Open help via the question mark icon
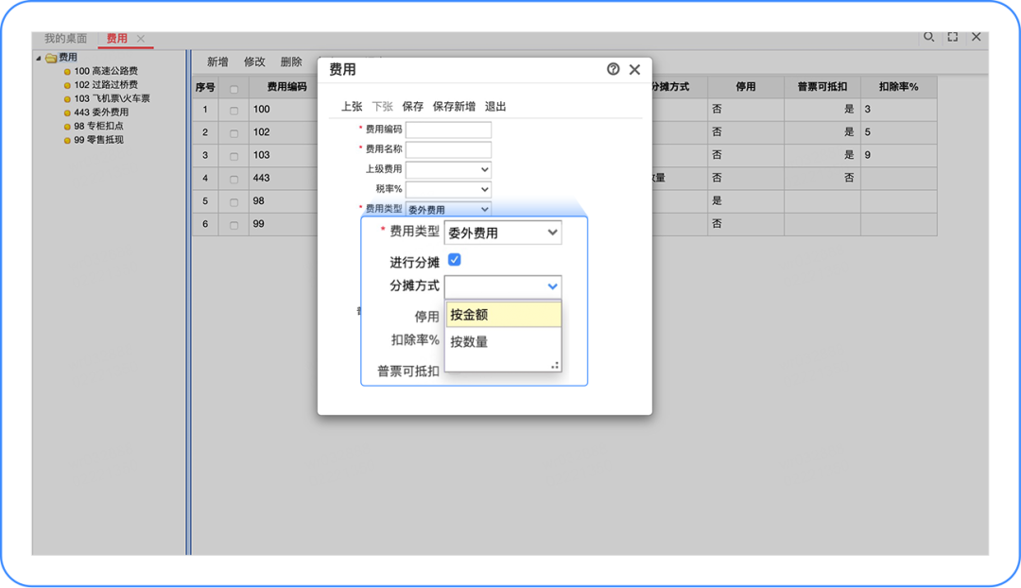Viewport: 1021px width, 588px height. [614, 69]
